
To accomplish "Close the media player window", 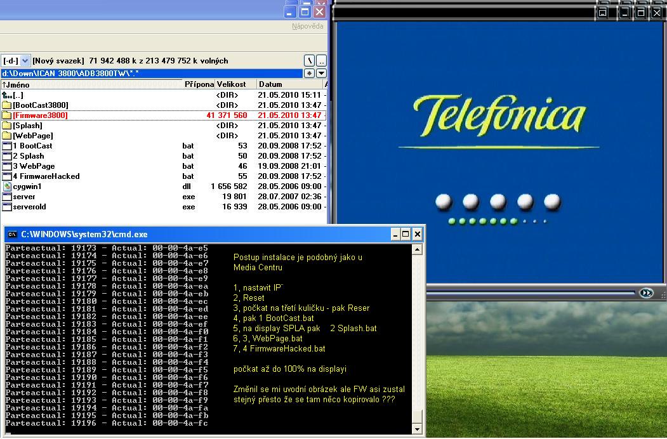I will (657, 13).
